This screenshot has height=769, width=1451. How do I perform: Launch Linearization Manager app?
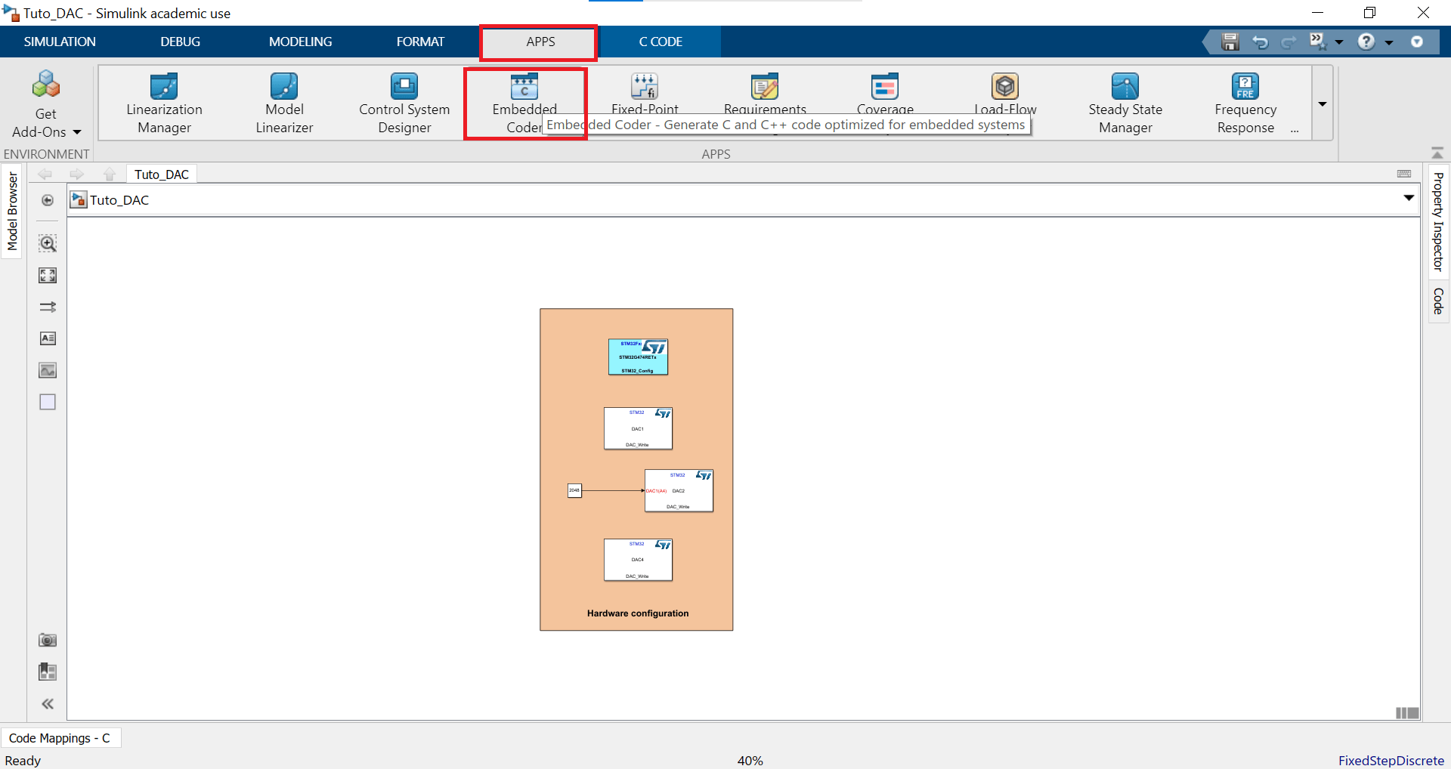pos(164,103)
